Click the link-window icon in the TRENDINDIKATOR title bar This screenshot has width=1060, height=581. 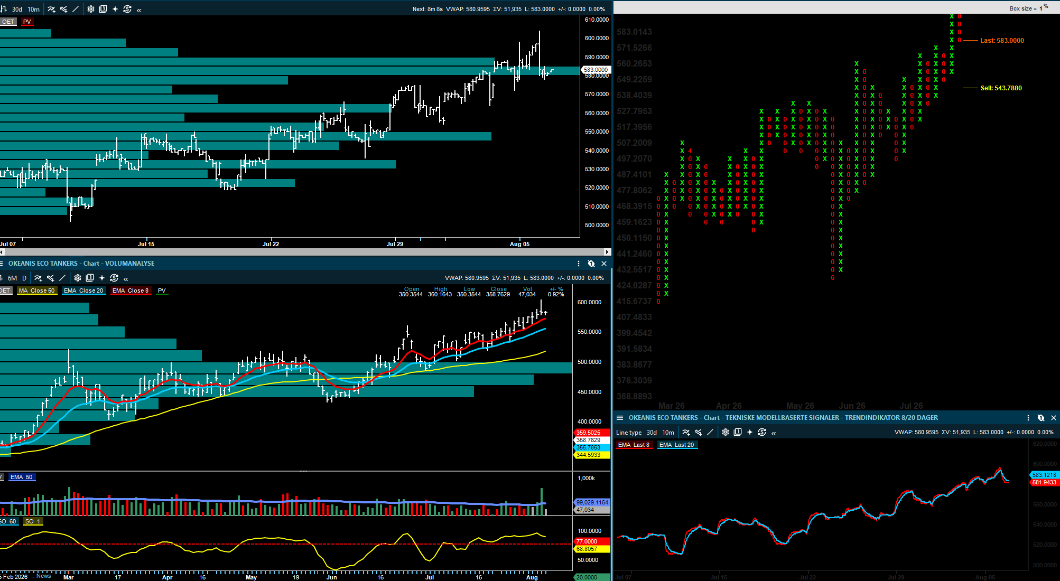pyautogui.click(x=1041, y=418)
